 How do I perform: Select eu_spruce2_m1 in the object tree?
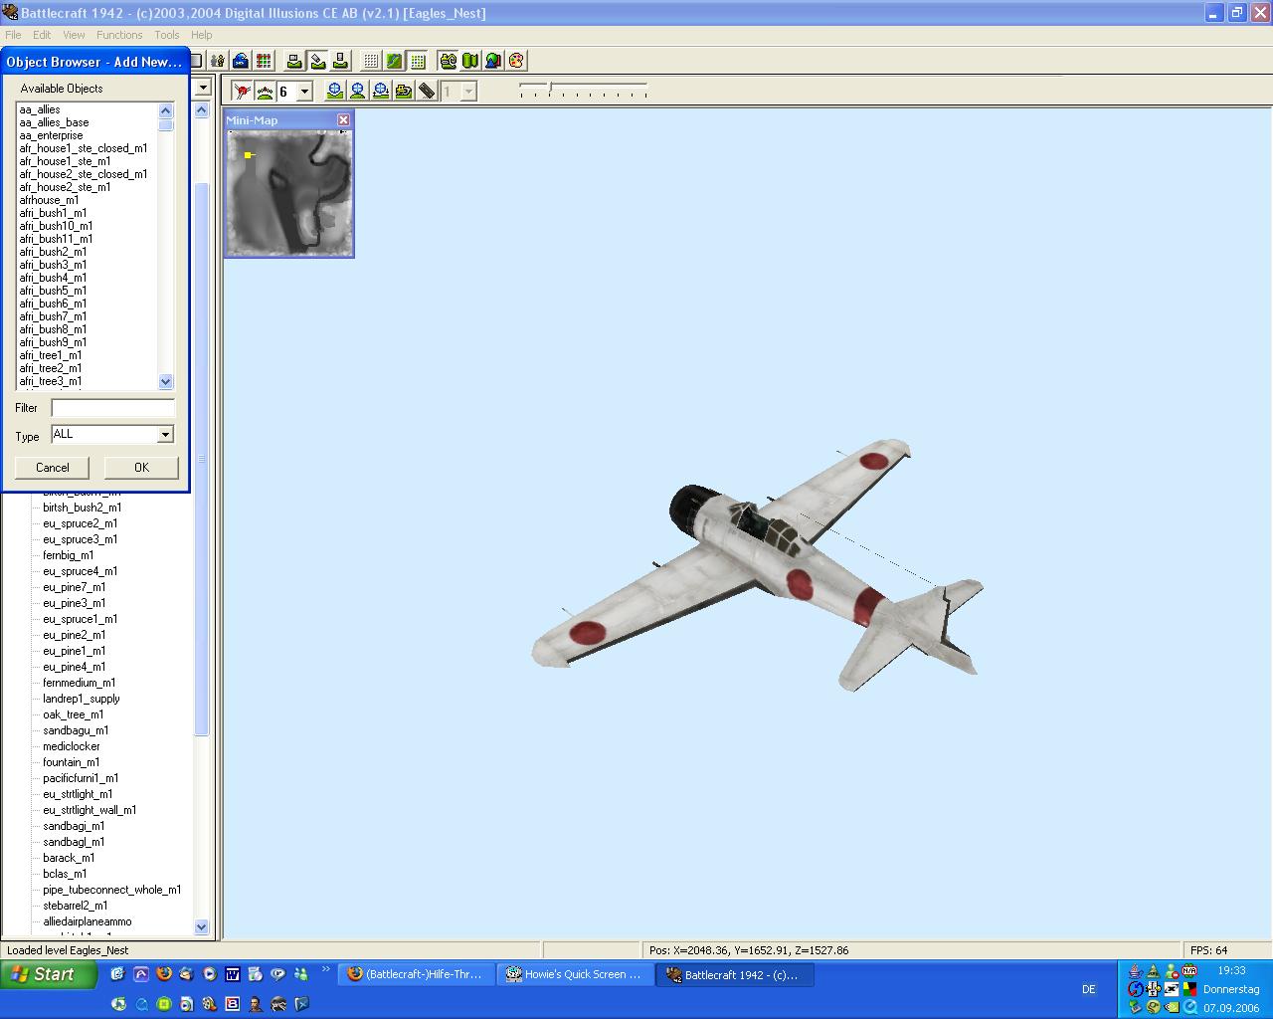pyautogui.click(x=80, y=523)
